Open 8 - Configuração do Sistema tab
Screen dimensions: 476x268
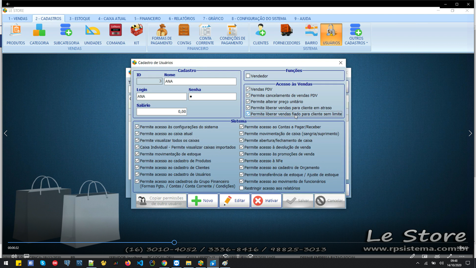click(259, 19)
